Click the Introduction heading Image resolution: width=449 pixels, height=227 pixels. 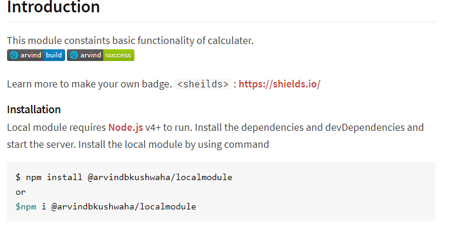point(53,7)
